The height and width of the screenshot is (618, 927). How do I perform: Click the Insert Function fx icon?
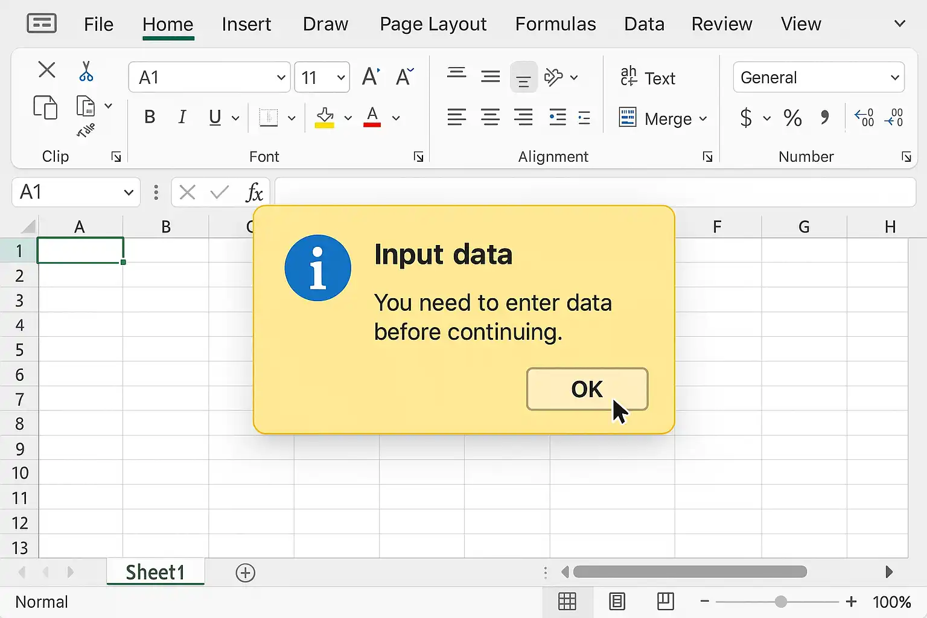[x=254, y=193]
